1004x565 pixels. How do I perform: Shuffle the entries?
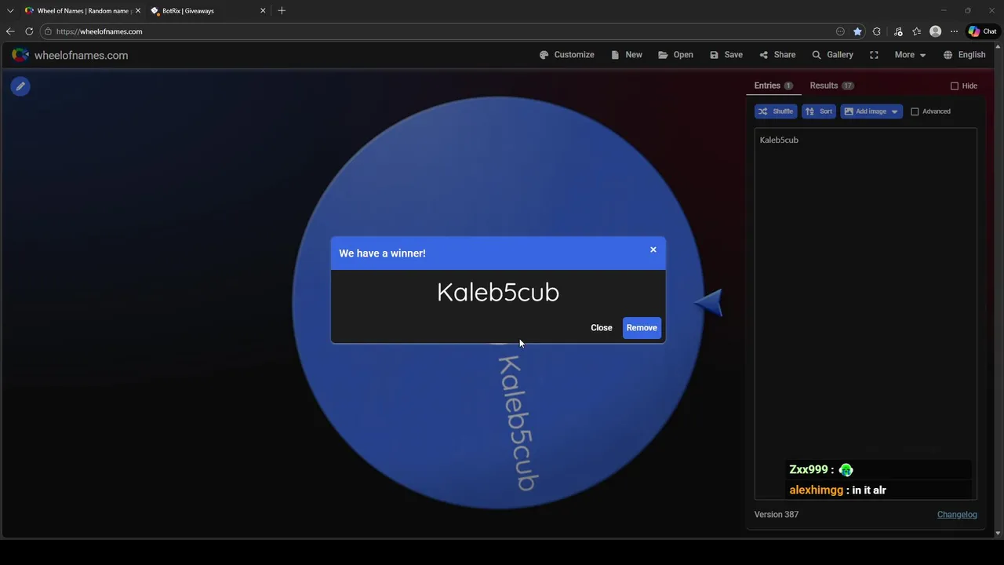[776, 111]
